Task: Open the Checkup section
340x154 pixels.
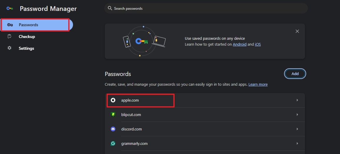Action: coord(27,37)
